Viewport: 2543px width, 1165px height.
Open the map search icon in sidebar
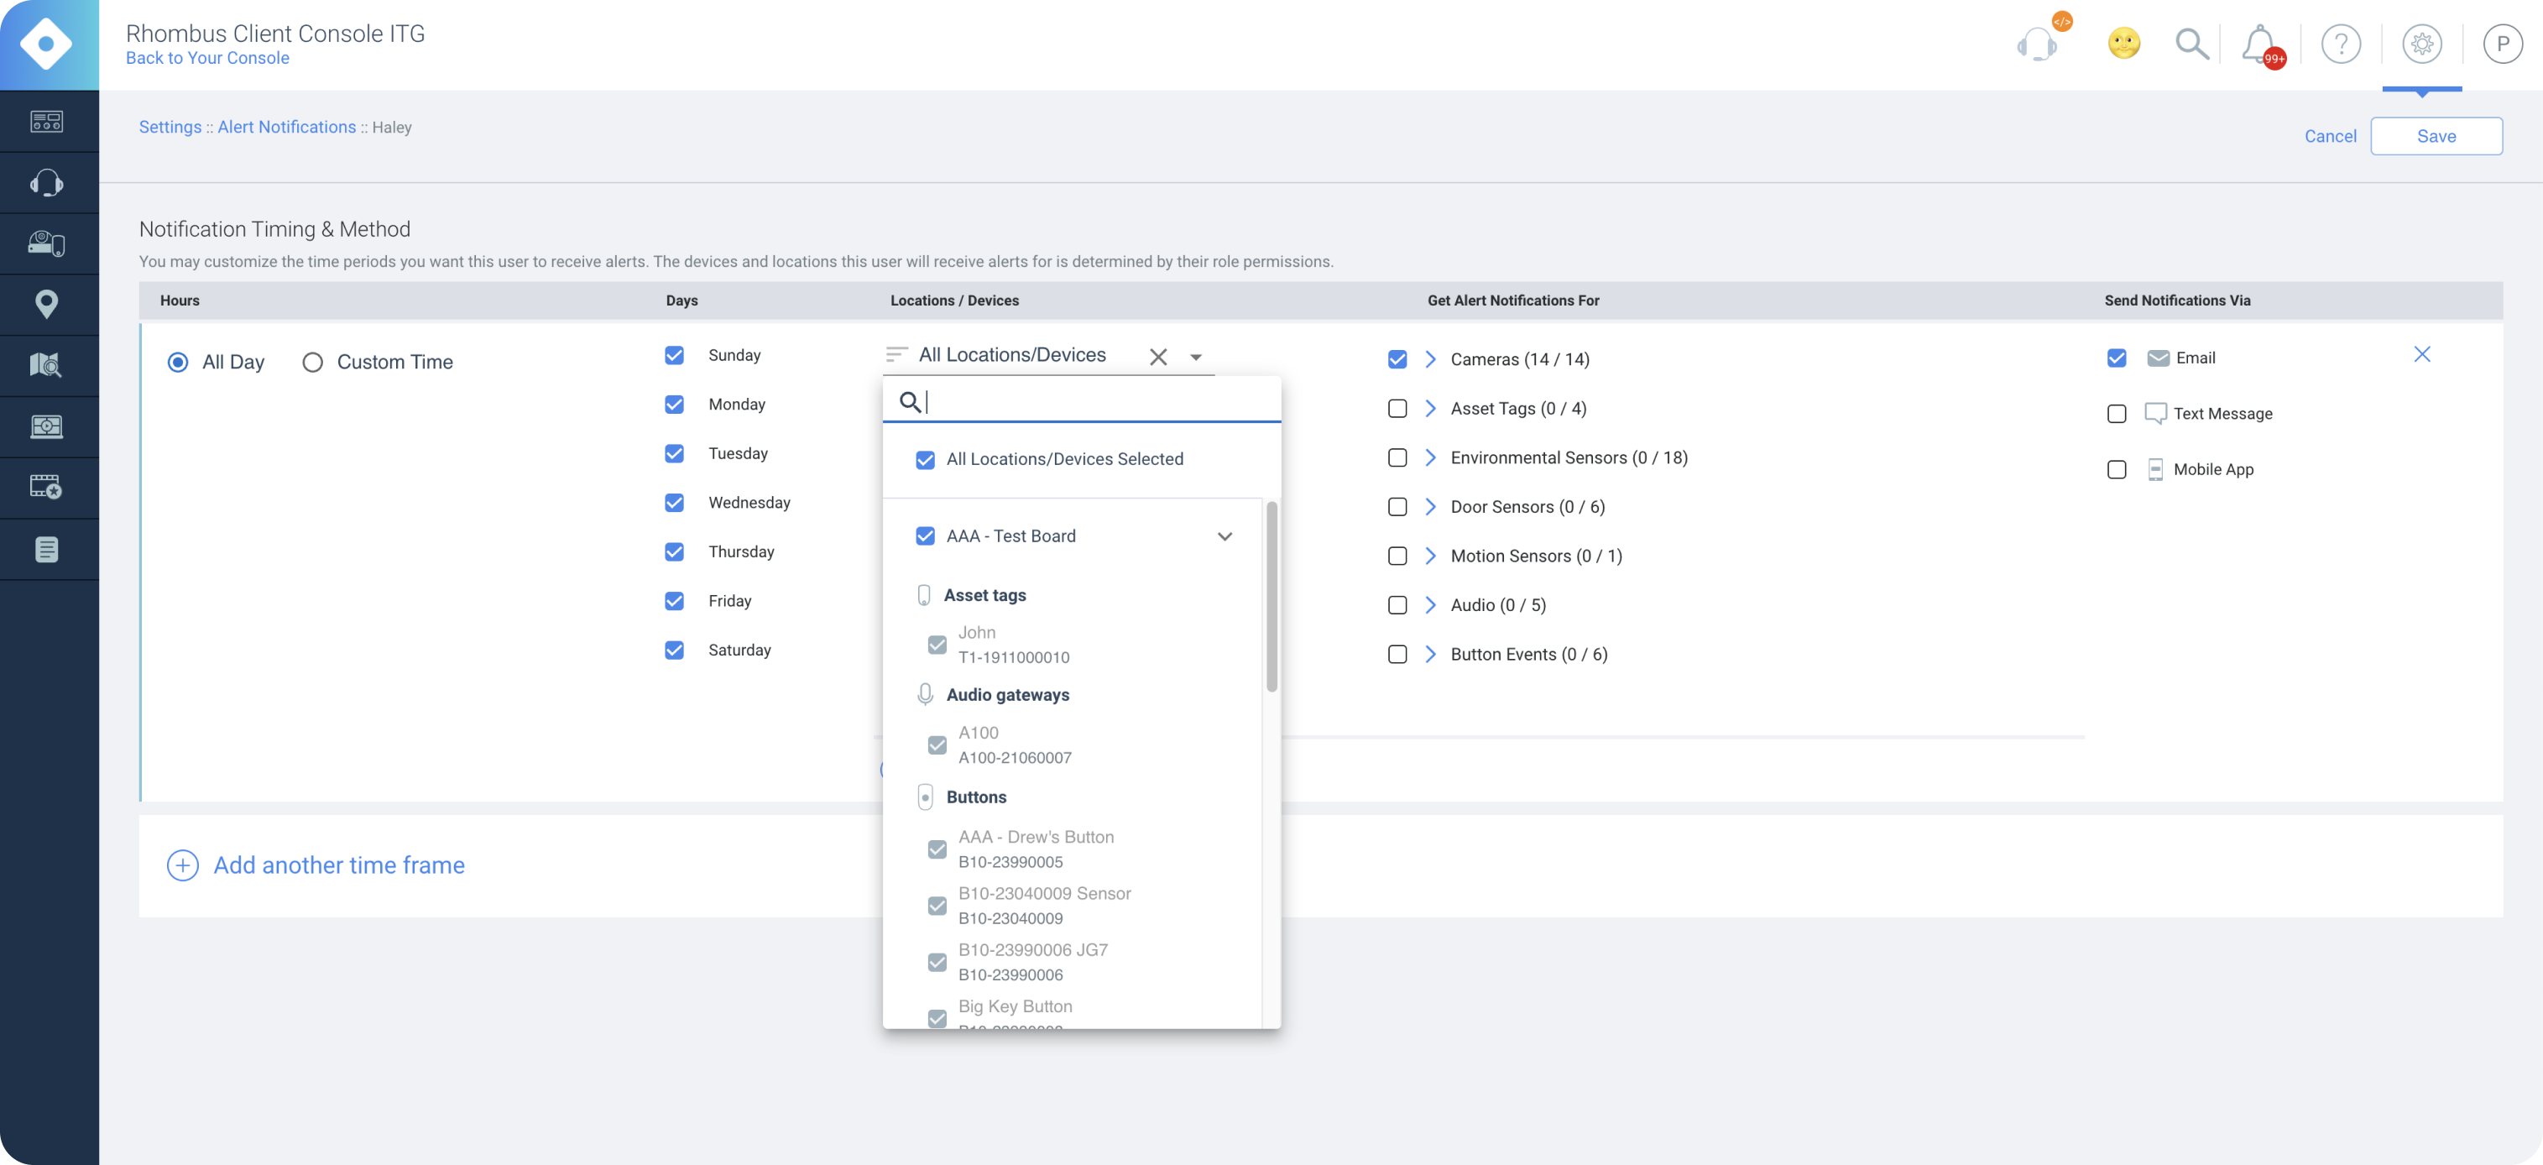(x=46, y=365)
